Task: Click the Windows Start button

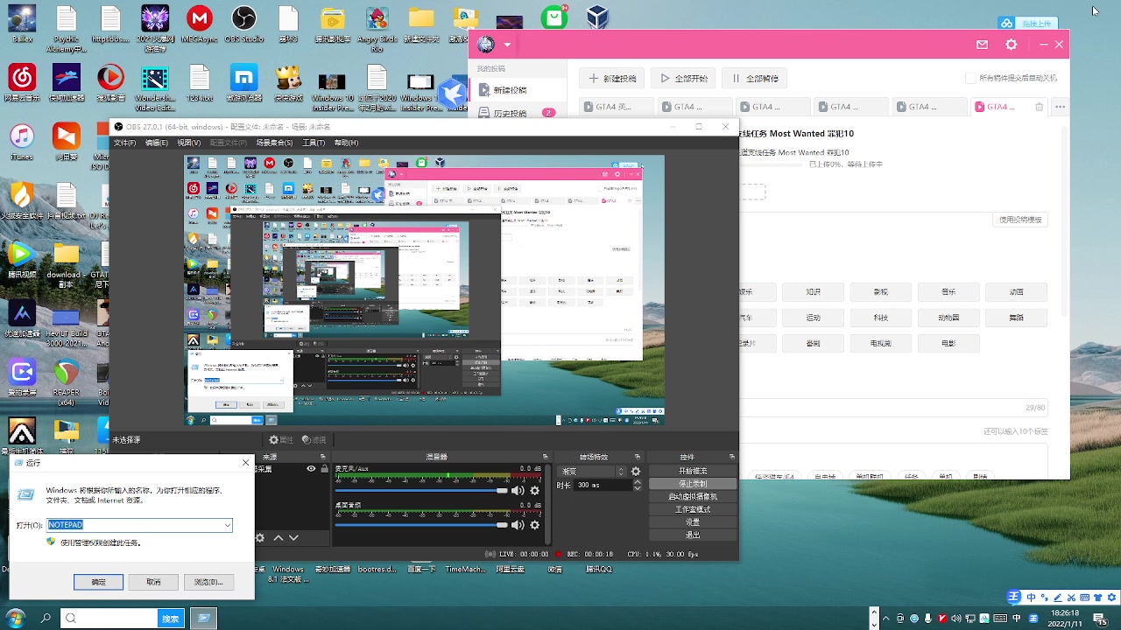Action: (x=15, y=618)
